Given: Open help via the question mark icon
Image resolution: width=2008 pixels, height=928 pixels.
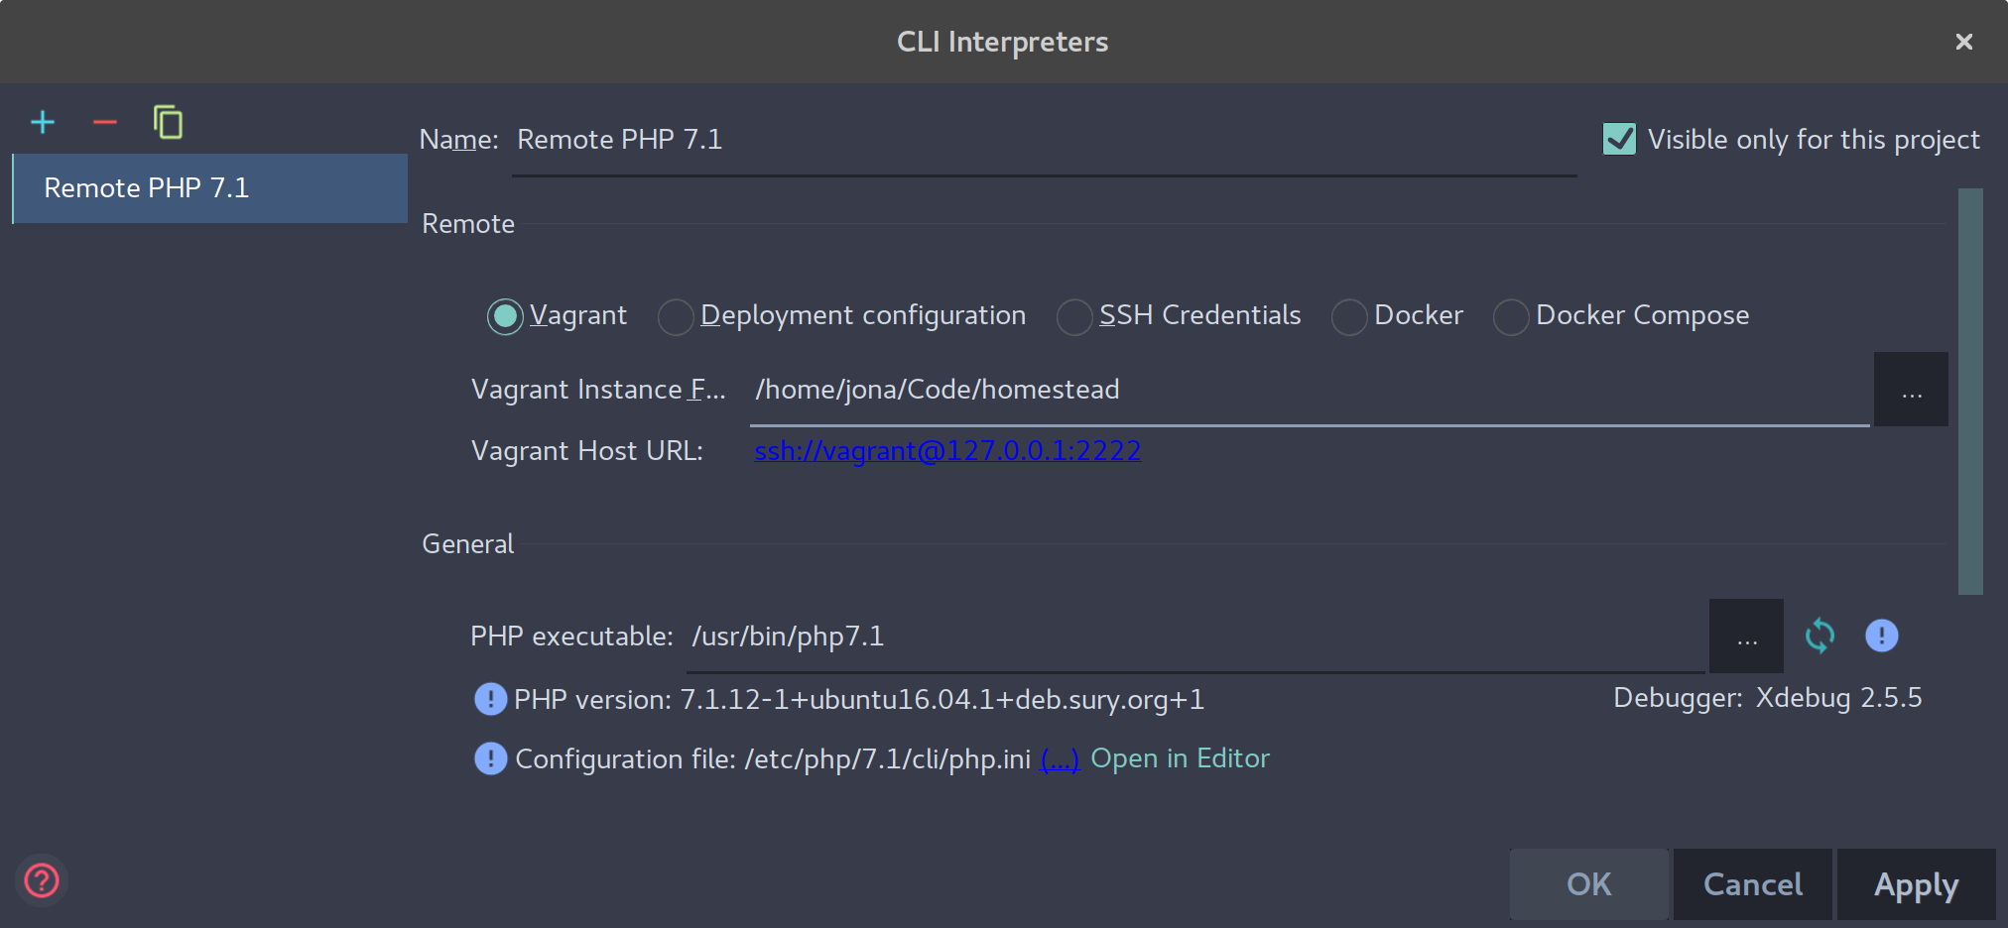Looking at the screenshot, I should click(41, 879).
